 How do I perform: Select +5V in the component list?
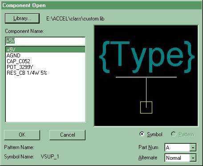click(45, 49)
